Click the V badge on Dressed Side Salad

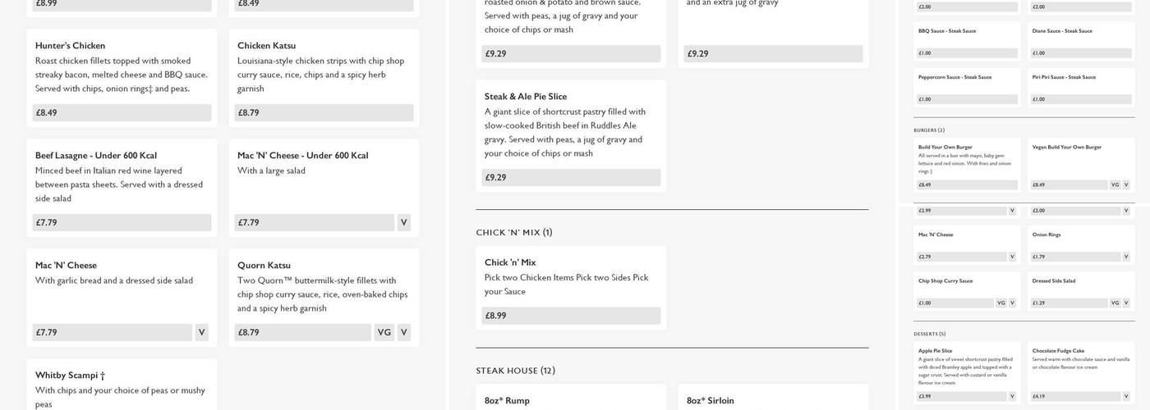pyautogui.click(x=1126, y=303)
